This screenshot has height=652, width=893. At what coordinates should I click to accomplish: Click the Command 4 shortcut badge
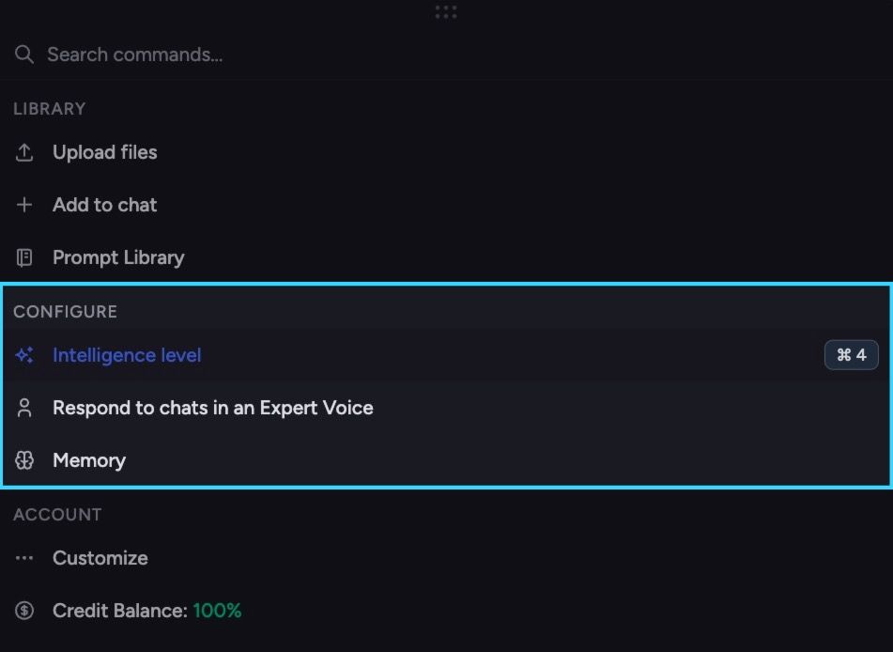pos(851,355)
